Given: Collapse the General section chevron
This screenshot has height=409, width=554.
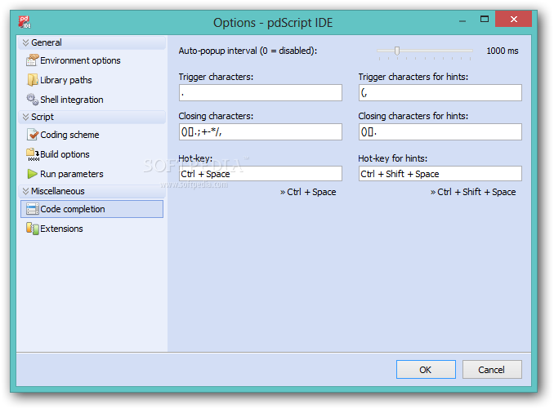Looking at the screenshot, I should (25, 42).
